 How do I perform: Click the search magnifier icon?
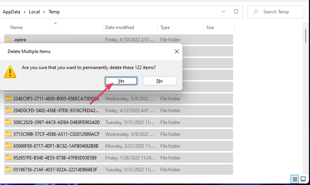(256, 12)
